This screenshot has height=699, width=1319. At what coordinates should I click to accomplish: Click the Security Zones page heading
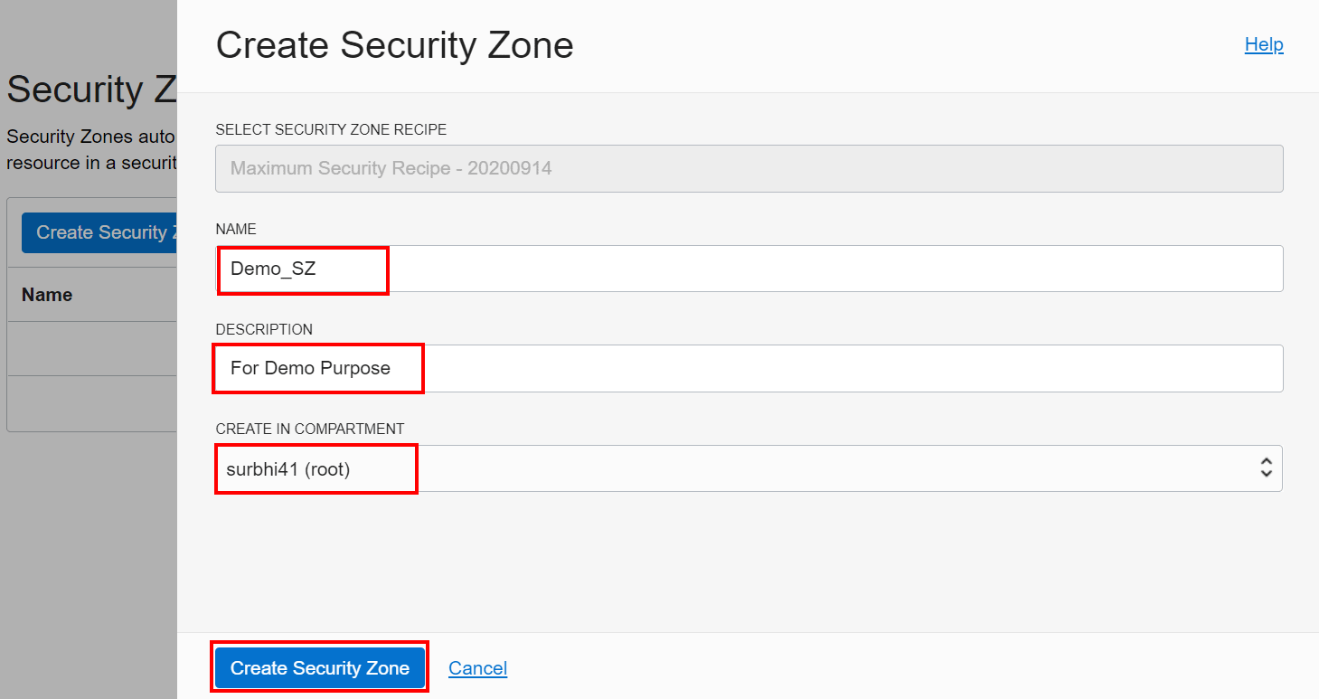coord(86,90)
